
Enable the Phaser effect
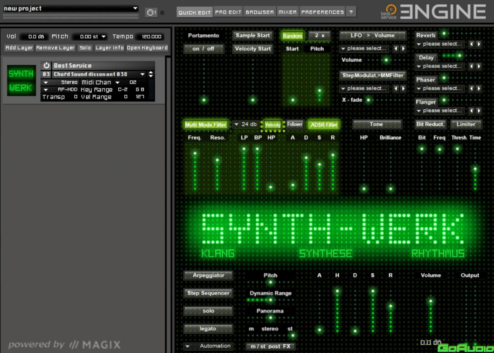coord(426,80)
